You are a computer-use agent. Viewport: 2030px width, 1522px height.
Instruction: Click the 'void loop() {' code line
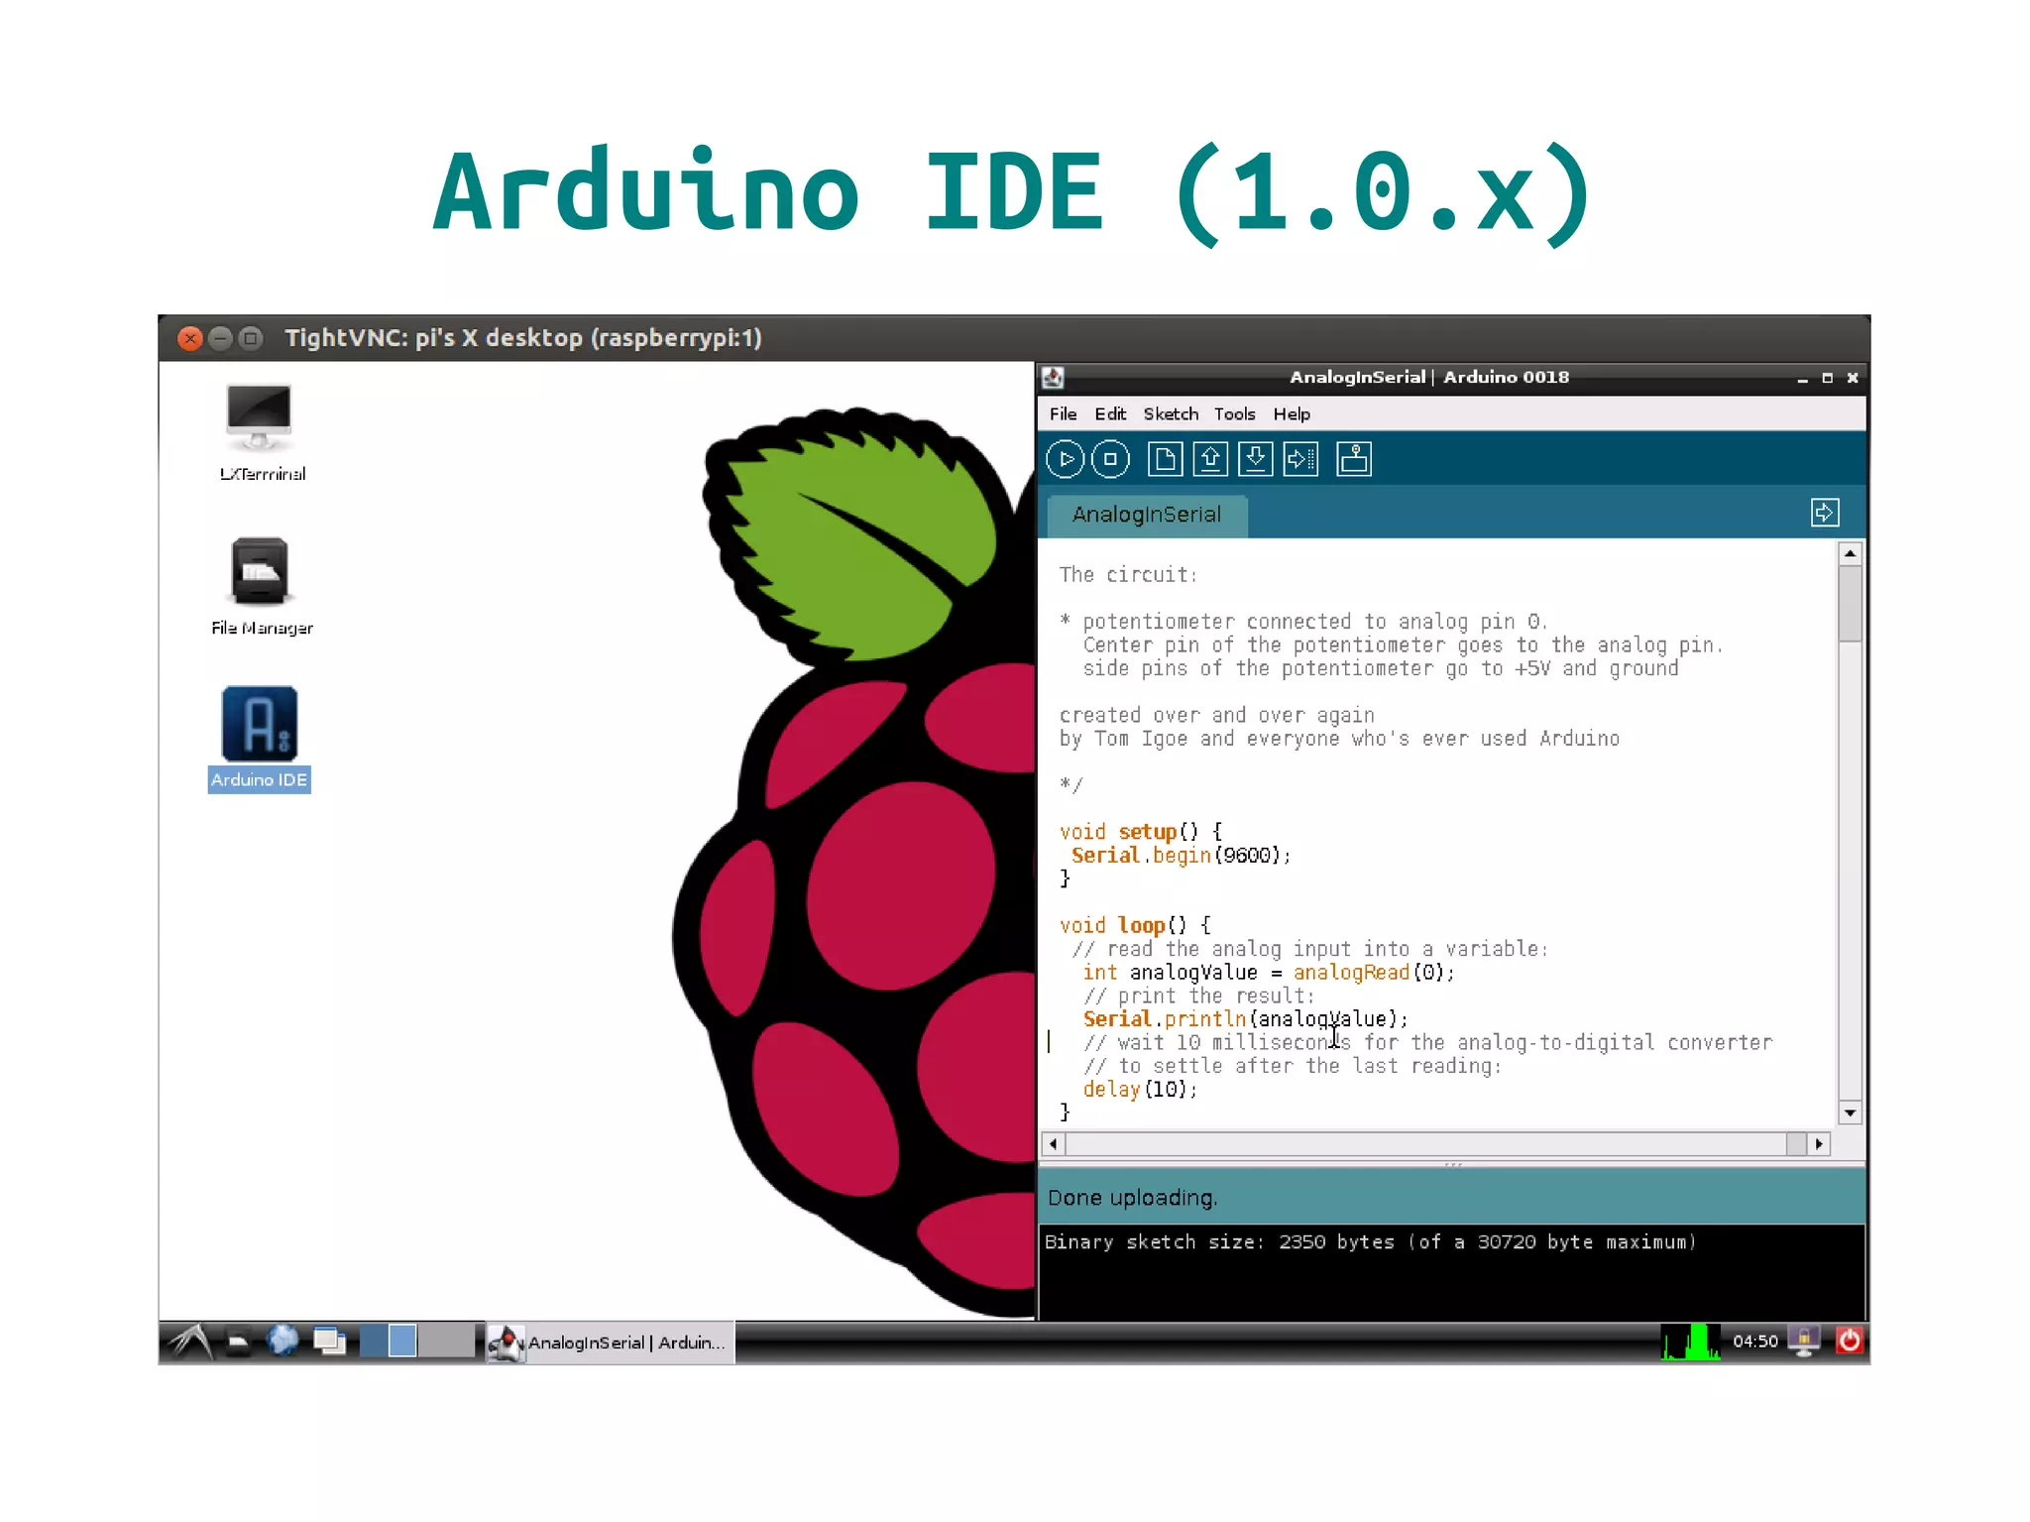1135,925
